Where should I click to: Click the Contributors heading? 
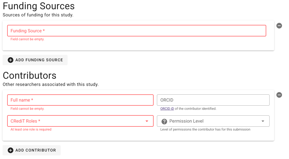(29, 76)
